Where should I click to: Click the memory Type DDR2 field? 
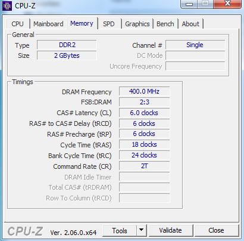(67, 45)
